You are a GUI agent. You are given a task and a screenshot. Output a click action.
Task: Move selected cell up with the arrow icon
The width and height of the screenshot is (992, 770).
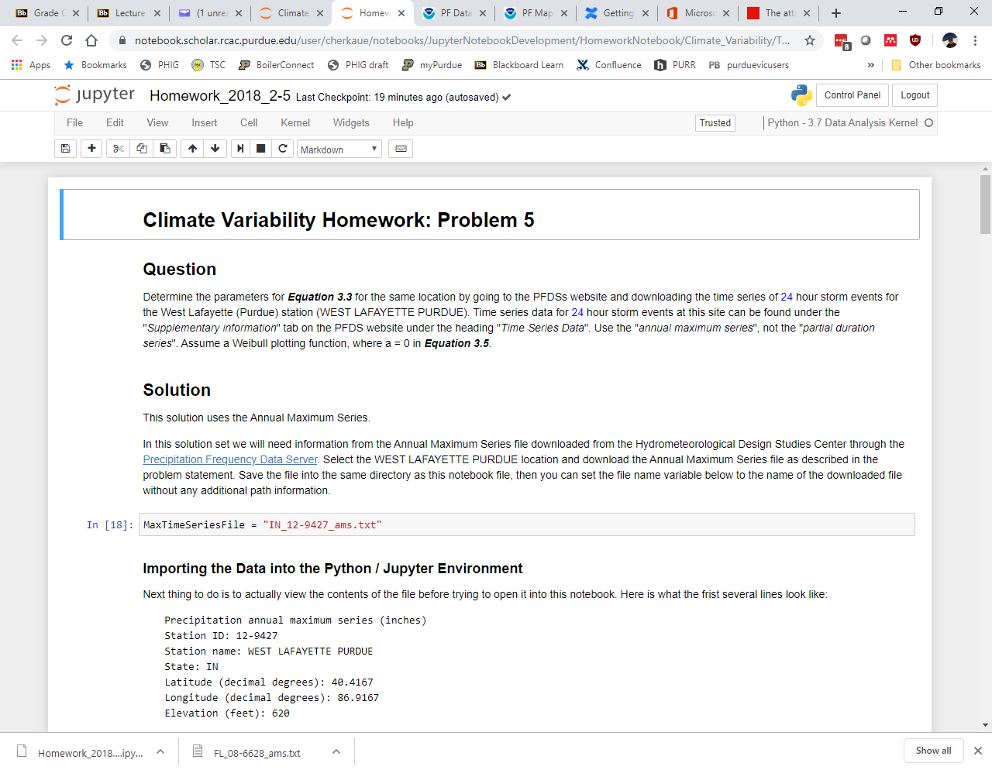192,149
